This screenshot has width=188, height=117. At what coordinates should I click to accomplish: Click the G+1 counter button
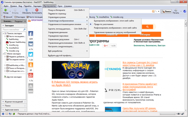tap(106, 46)
